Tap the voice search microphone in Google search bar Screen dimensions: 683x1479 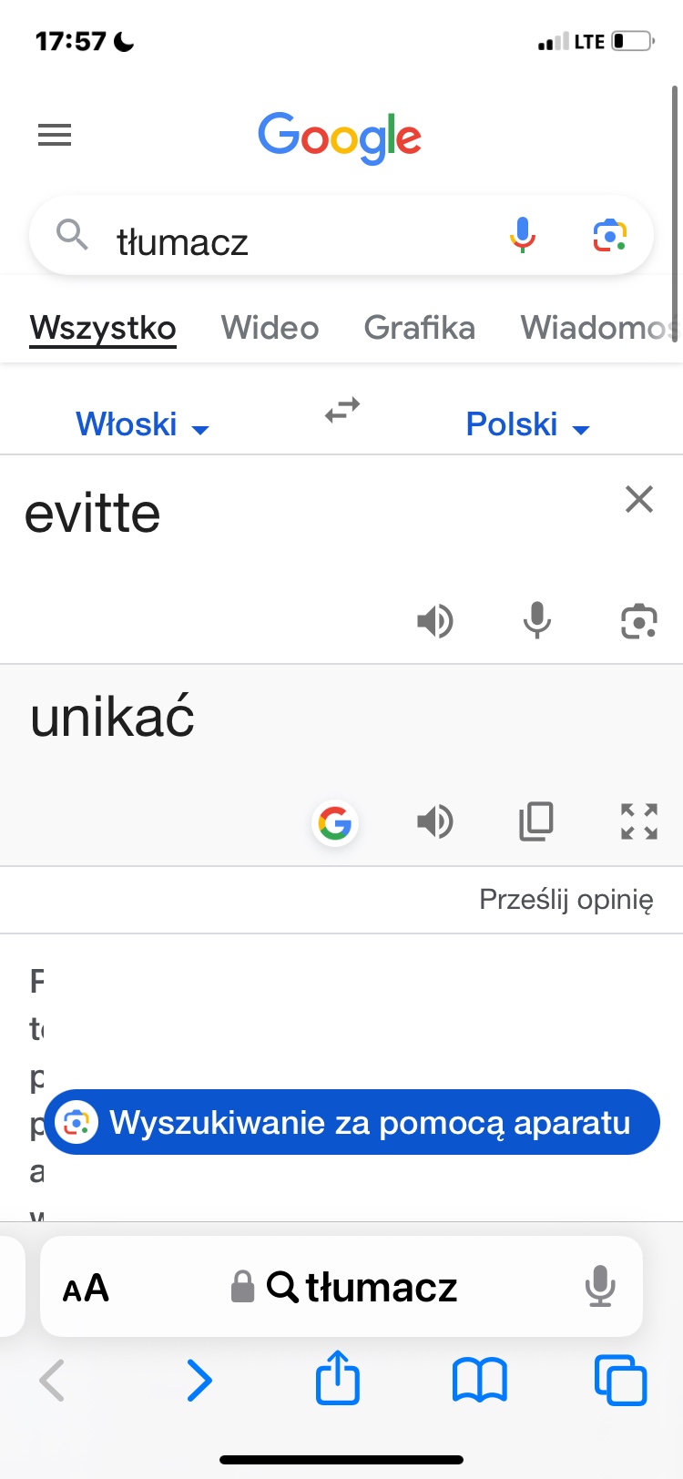coord(522,235)
